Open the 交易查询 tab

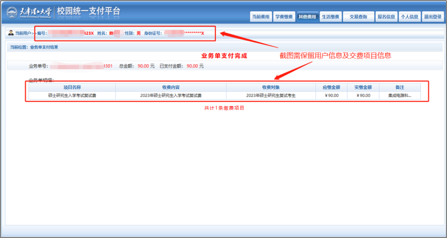[358, 17]
